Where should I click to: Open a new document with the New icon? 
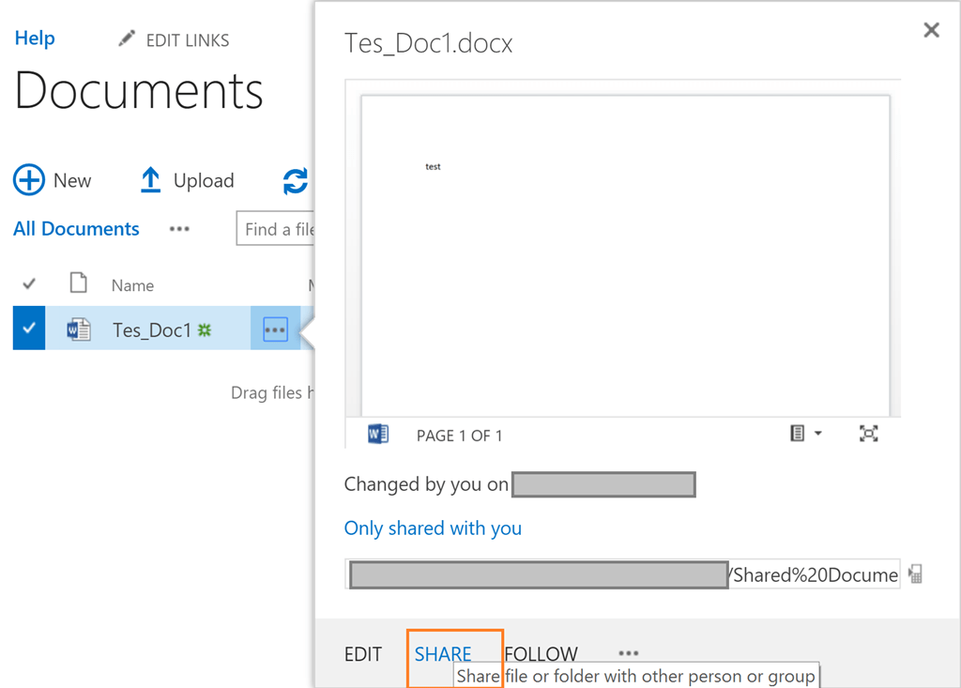click(x=28, y=180)
